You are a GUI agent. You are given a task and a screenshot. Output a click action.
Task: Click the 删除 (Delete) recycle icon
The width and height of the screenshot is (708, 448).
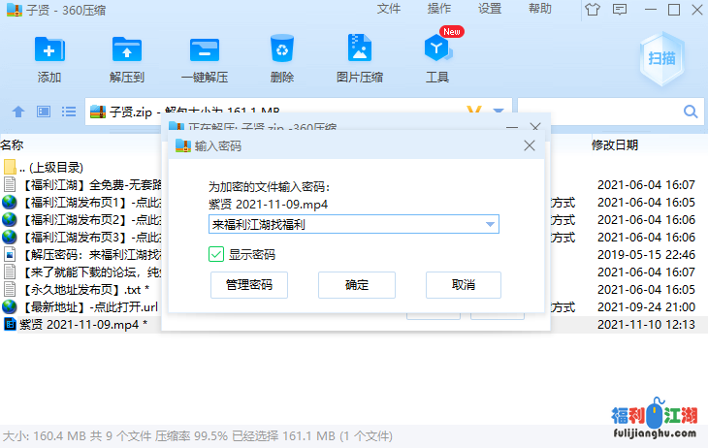coord(282,49)
